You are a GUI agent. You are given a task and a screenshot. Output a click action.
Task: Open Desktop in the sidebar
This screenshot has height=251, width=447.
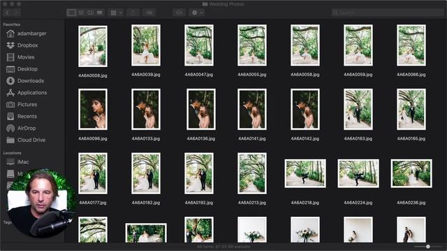[x=22, y=69]
